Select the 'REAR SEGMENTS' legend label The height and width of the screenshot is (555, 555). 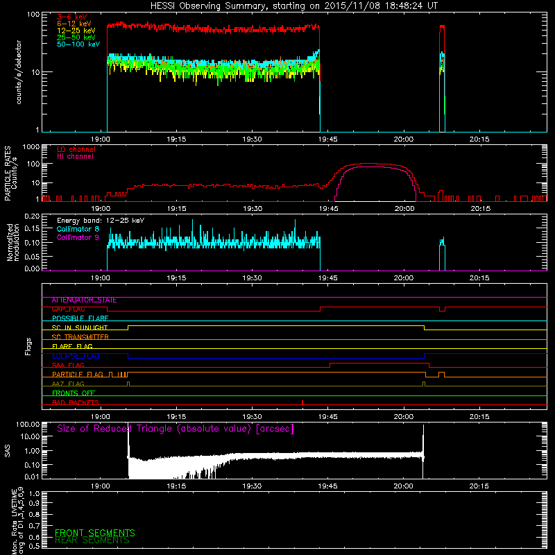click(x=92, y=540)
